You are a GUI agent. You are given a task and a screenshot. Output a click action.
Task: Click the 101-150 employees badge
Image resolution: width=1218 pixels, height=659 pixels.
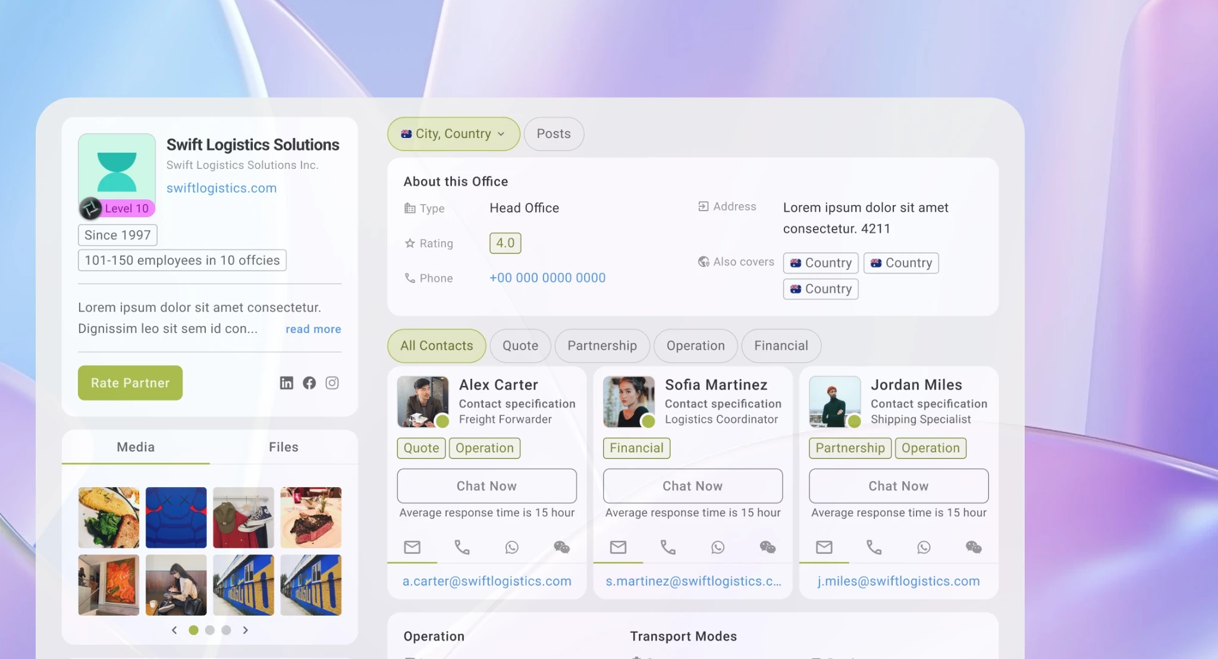pyautogui.click(x=182, y=261)
